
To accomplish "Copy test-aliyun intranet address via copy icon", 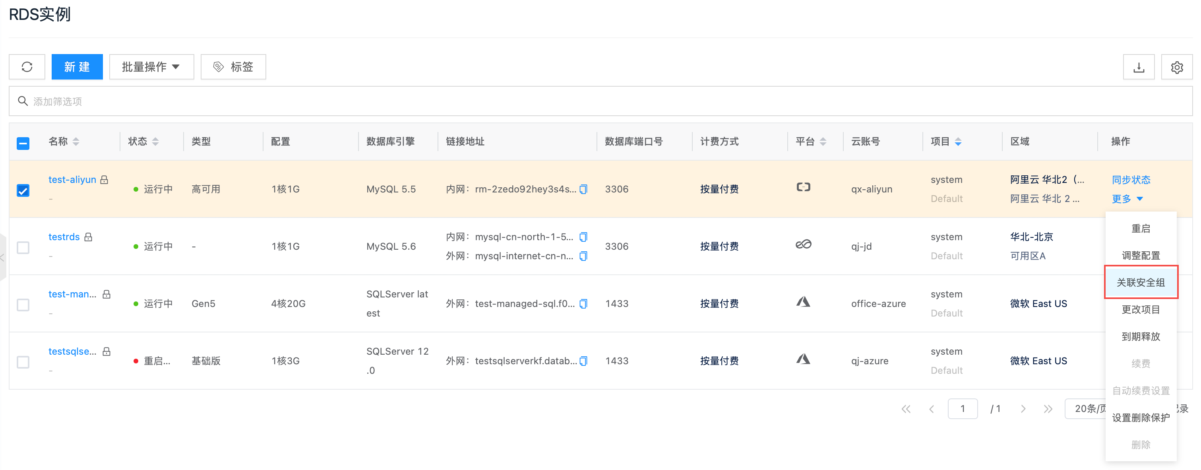I will tap(583, 189).
